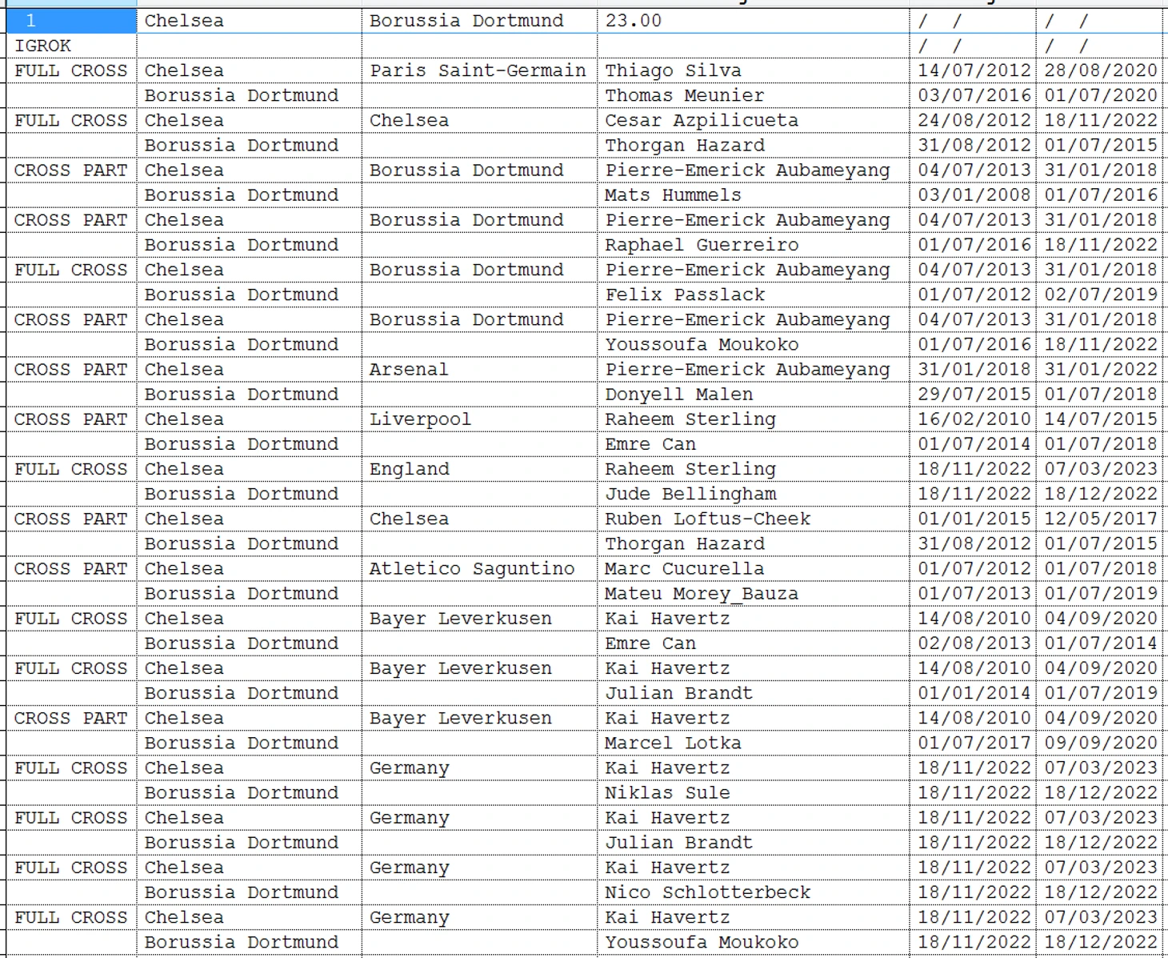Click the date 03/07/2016

click(974, 95)
